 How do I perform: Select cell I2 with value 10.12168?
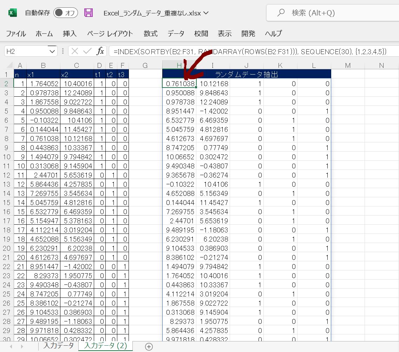[x=213, y=84]
